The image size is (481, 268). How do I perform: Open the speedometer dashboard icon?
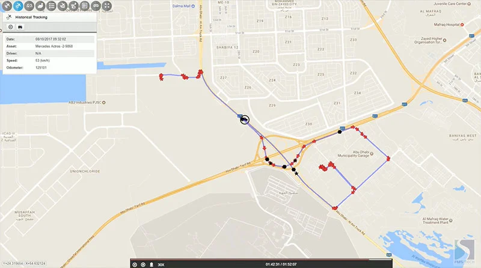29,5
